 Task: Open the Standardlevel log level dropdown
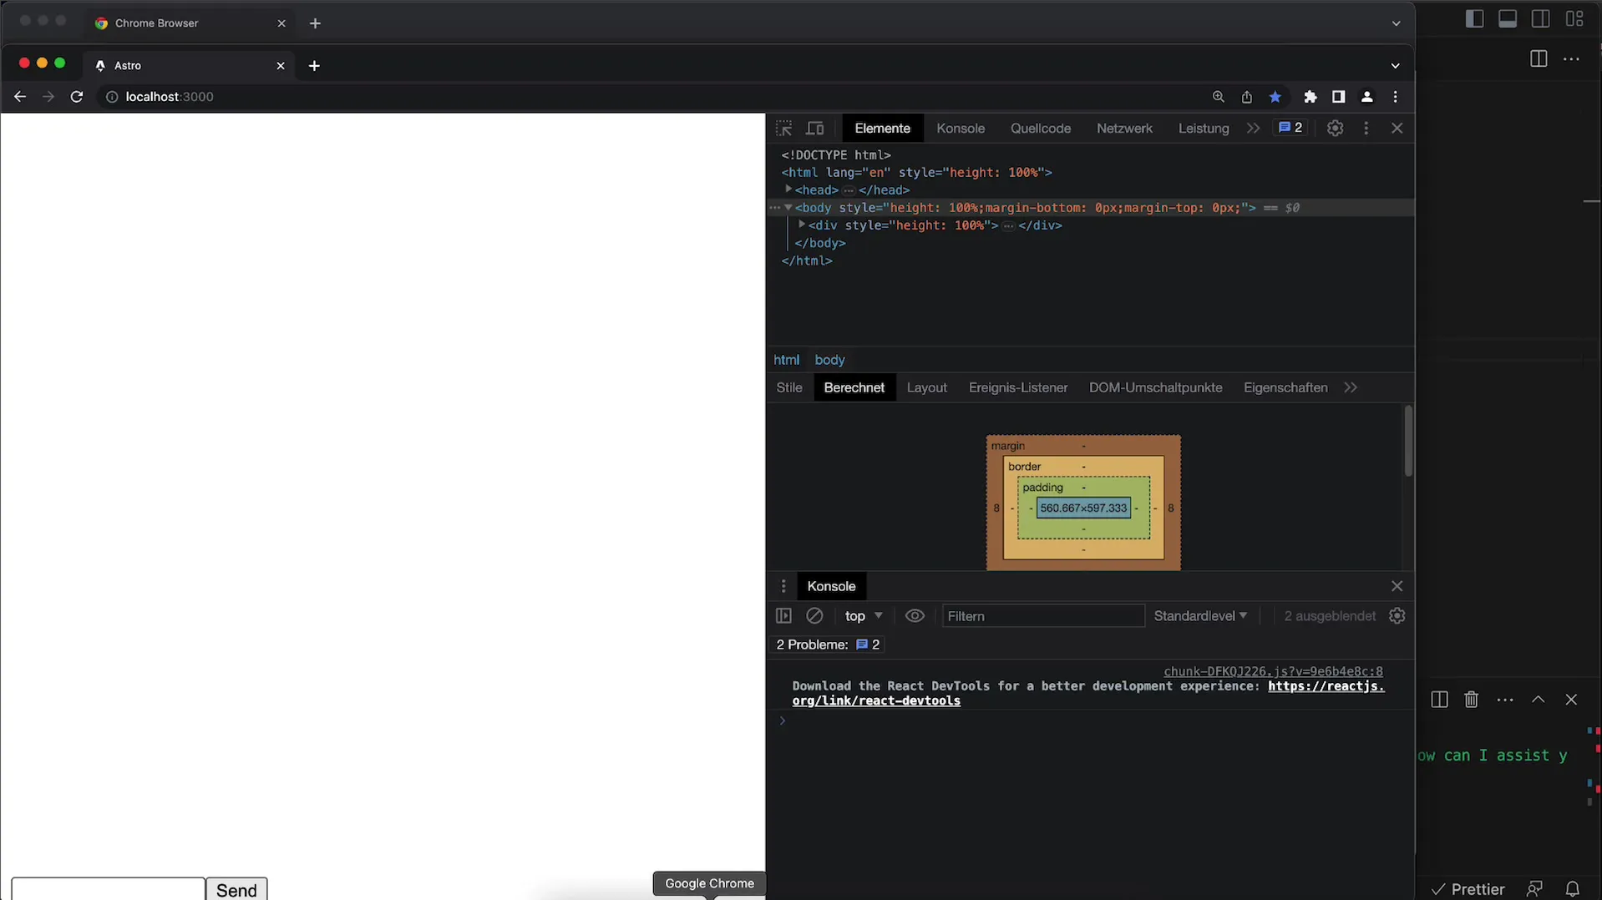click(x=1200, y=616)
